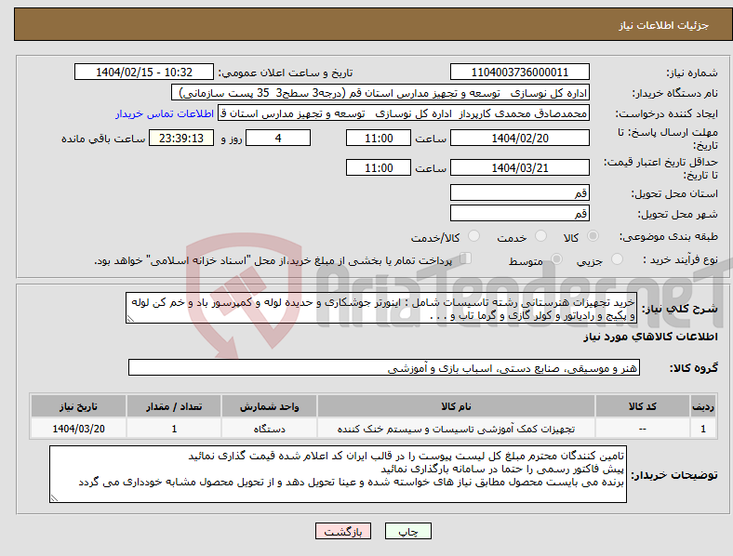Click the گروه کالا field
Image resolution: width=733 pixels, height=556 pixels.
pyautogui.click(x=384, y=367)
